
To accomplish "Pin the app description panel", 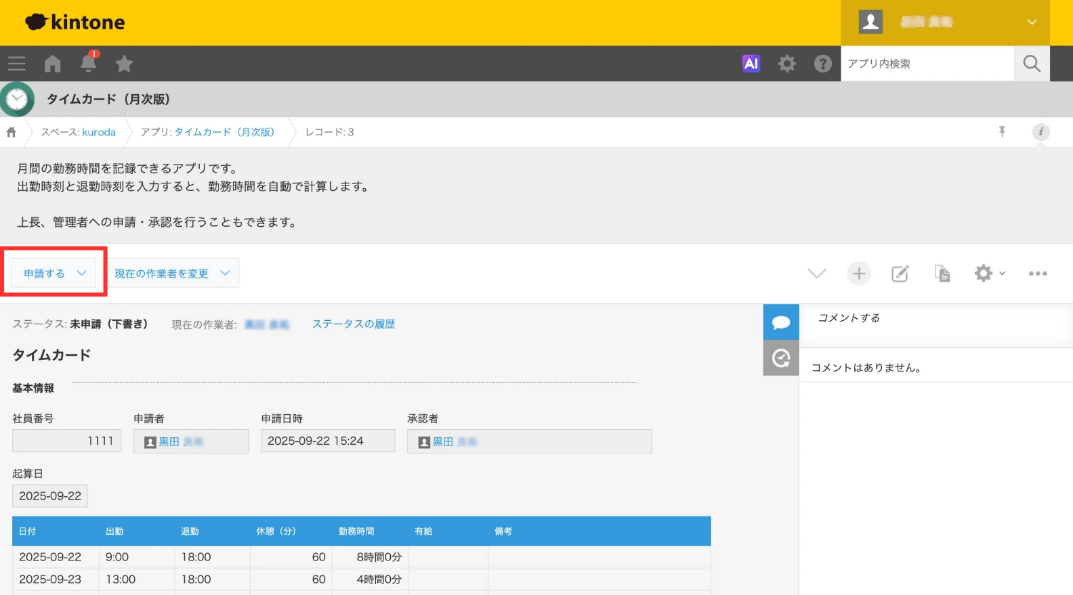I will tap(1002, 132).
